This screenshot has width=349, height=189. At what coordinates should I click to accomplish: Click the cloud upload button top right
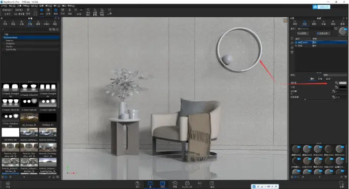[321, 7]
